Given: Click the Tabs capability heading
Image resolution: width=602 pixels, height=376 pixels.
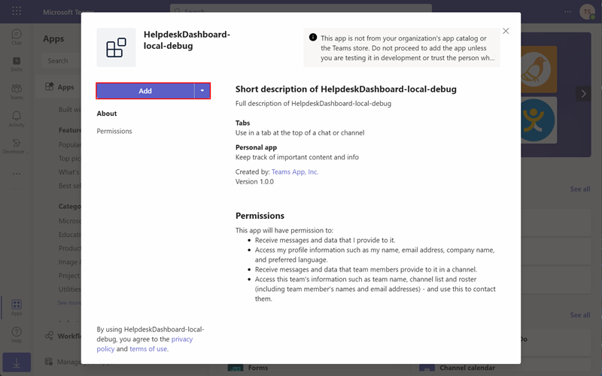Looking at the screenshot, I should pyautogui.click(x=242, y=123).
